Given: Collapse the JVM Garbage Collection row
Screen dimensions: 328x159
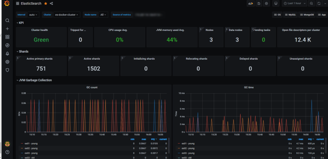Looking at the screenshot, I should [34, 80].
